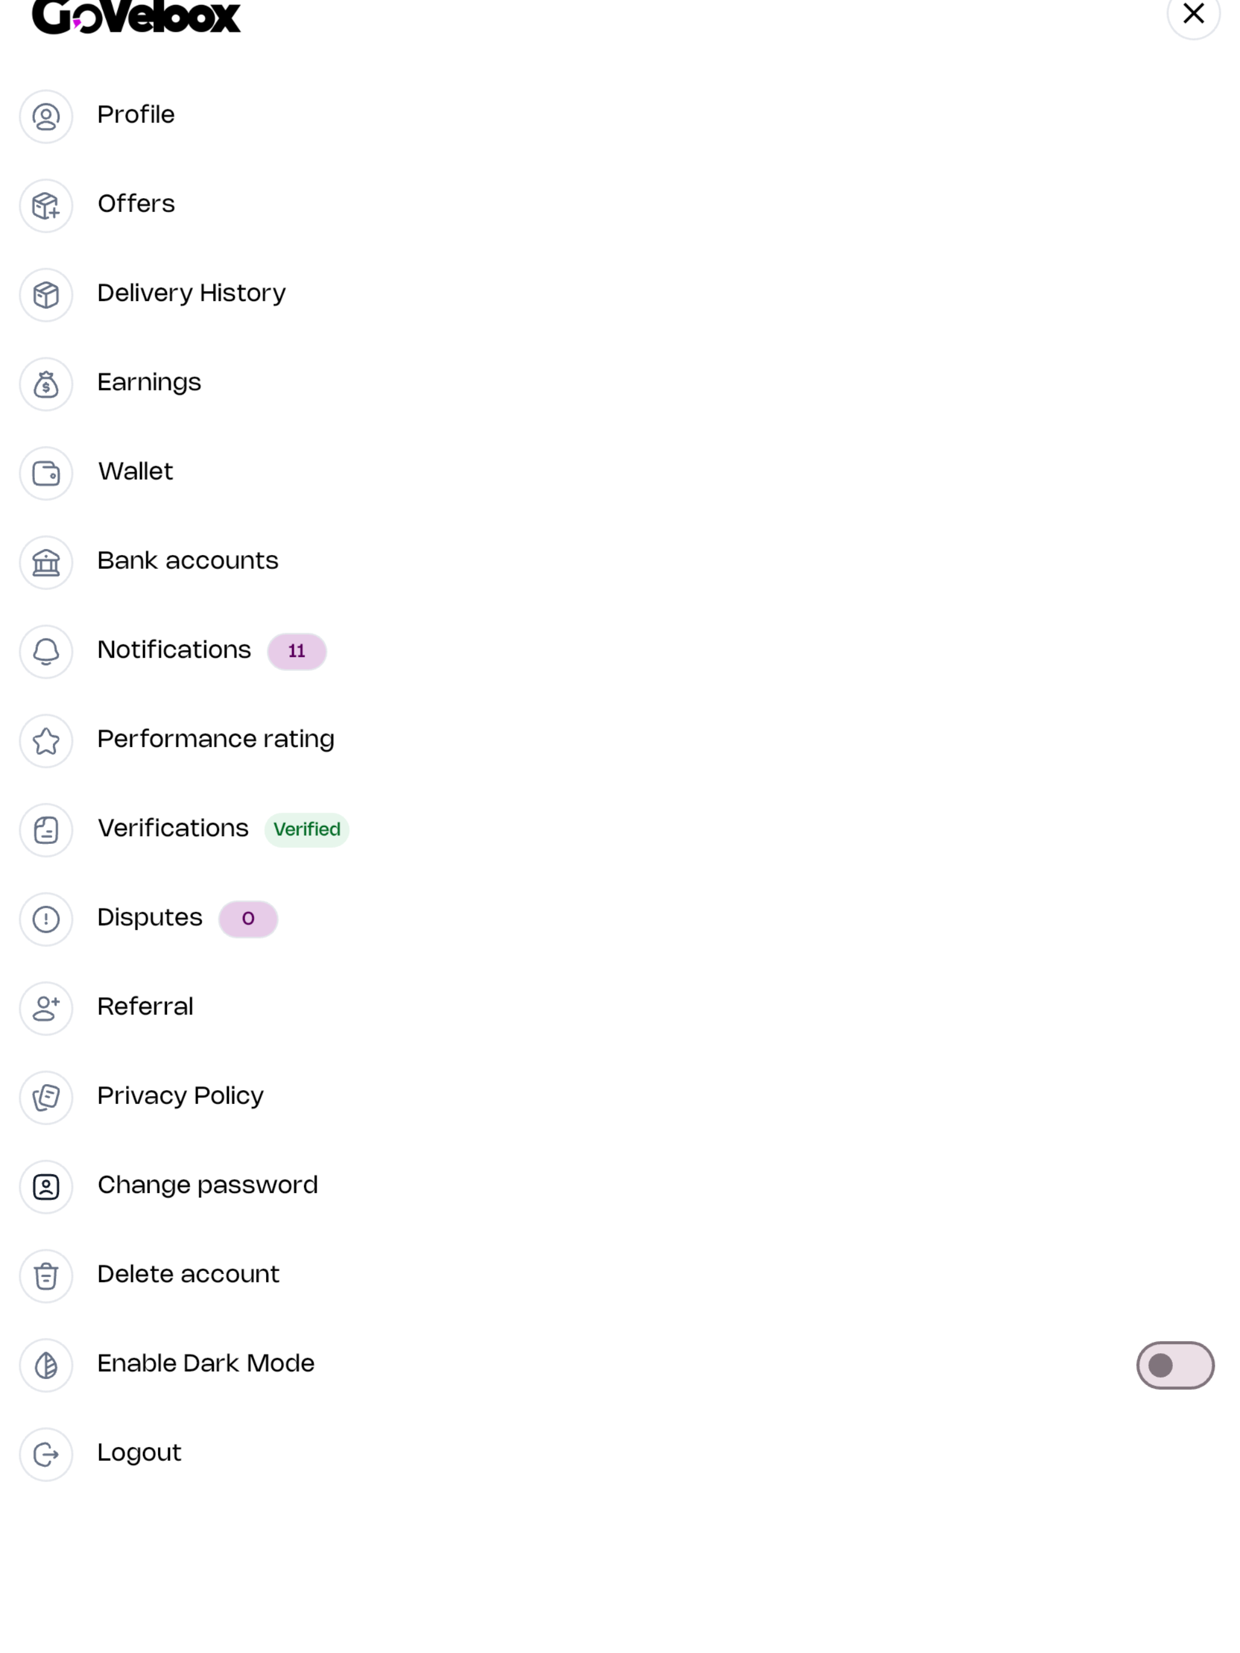Click the Disputes exclamation icon
1240x1653 pixels.
click(46, 919)
